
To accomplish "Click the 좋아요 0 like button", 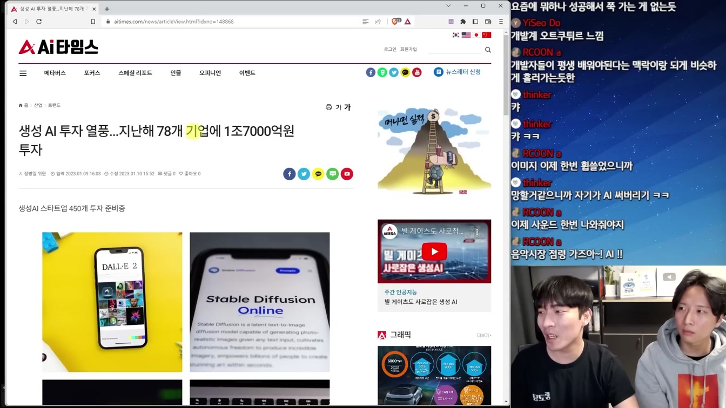I will (x=190, y=174).
